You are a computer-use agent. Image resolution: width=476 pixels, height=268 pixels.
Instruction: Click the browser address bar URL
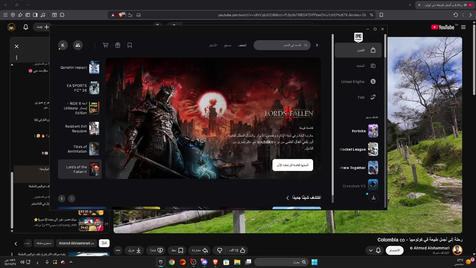click(292, 15)
